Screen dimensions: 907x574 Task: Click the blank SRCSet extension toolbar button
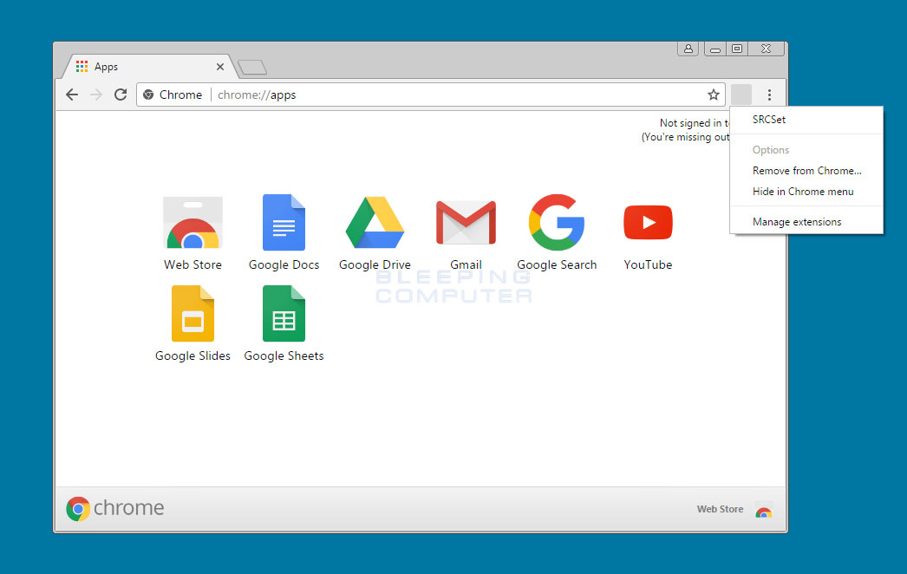point(741,95)
